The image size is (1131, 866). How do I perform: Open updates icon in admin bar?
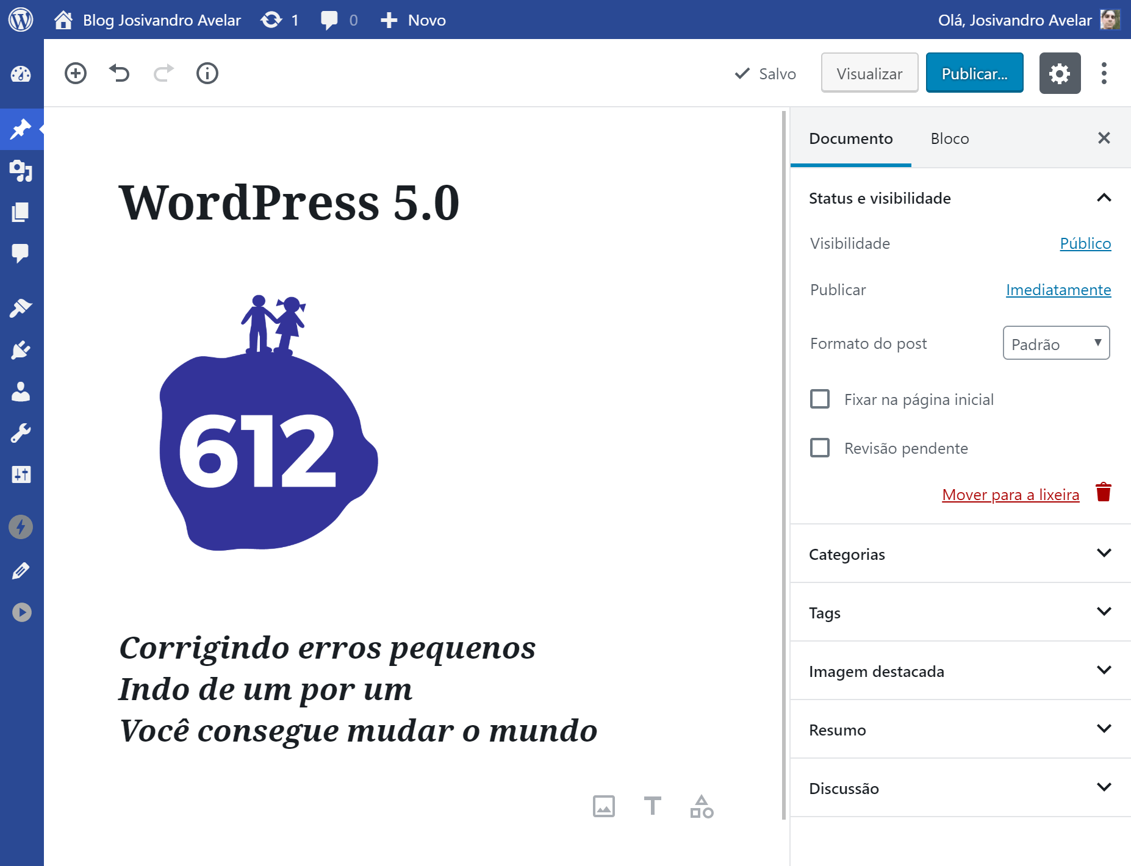pos(279,20)
